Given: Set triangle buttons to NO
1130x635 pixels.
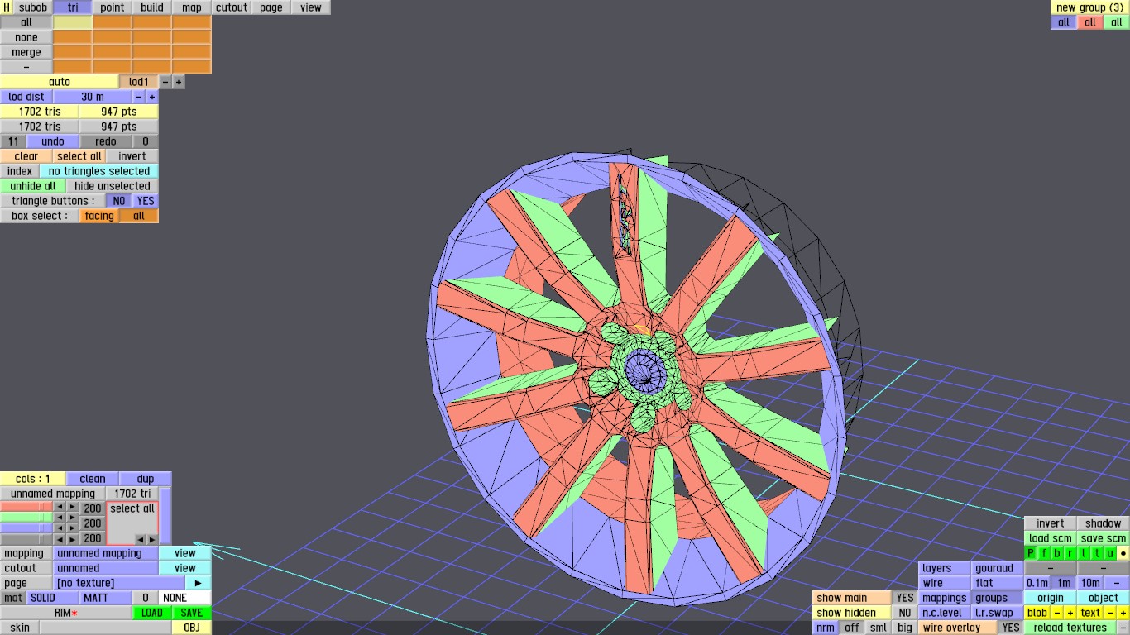Looking at the screenshot, I should click(119, 201).
